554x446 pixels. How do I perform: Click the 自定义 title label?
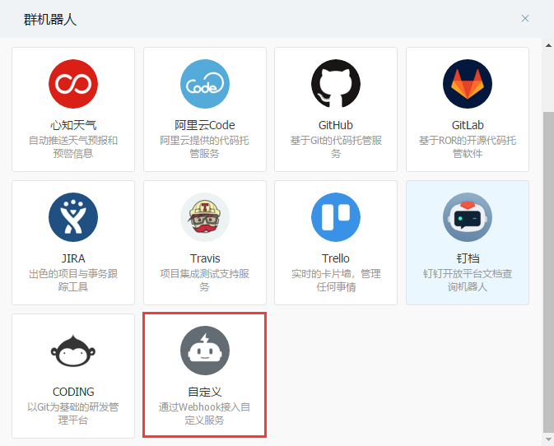click(x=205, y=392)
